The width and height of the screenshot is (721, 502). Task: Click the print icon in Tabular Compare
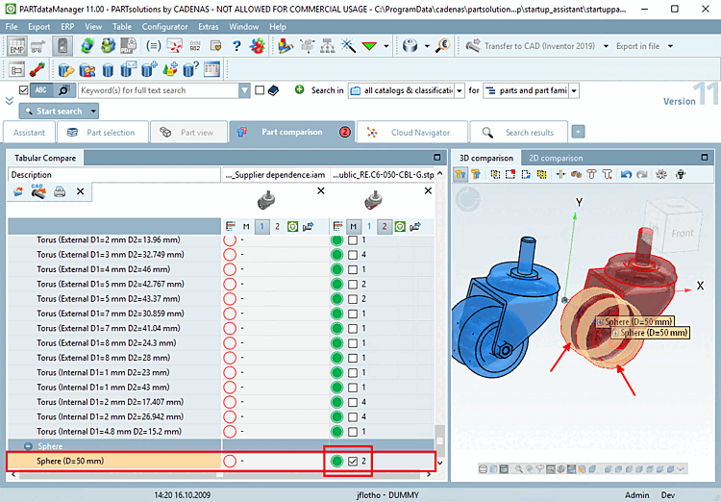pyautogui.click(x=60, y=192)
